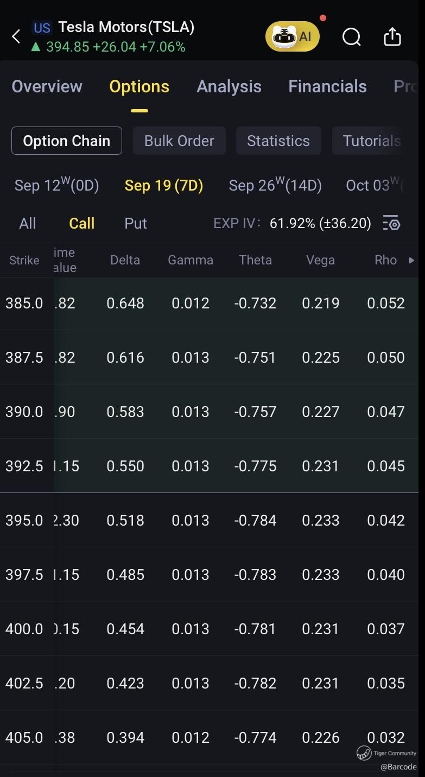425x777 pixels.
Task: Tap the back arrow icon
Action: (x=16, y=37)
